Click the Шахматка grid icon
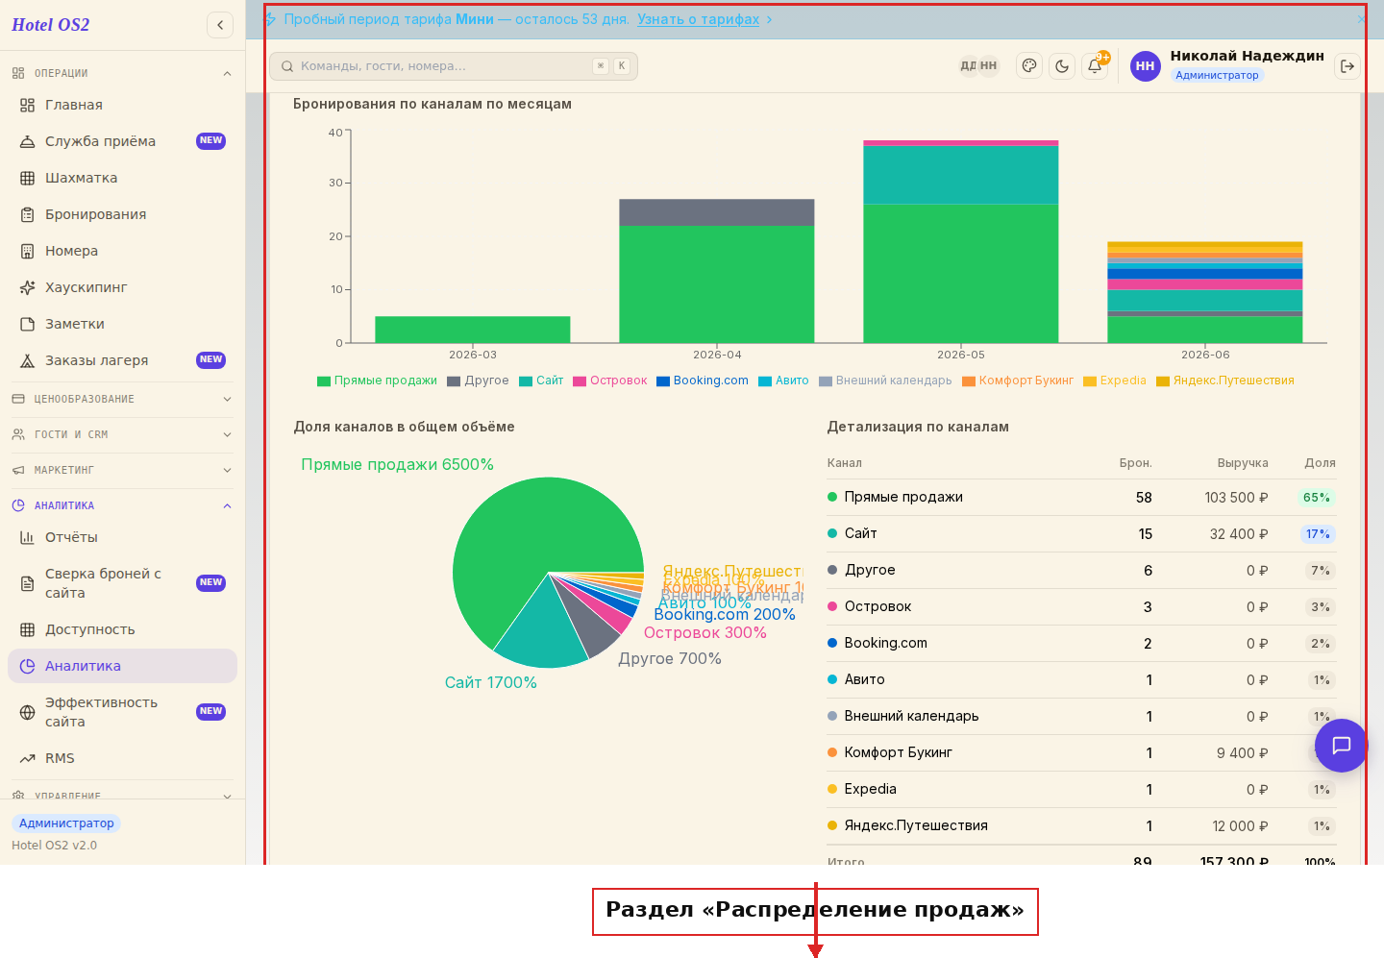 27,178
